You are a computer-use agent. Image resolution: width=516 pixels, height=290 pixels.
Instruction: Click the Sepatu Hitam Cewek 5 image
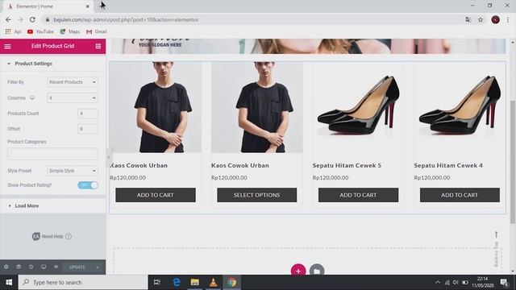(358, 107)
